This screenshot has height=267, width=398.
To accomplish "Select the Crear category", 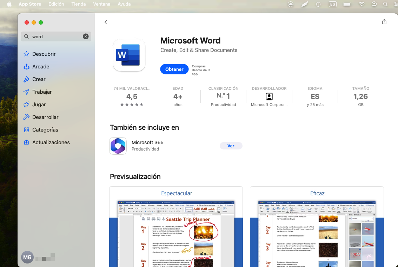I will point(39,79).
